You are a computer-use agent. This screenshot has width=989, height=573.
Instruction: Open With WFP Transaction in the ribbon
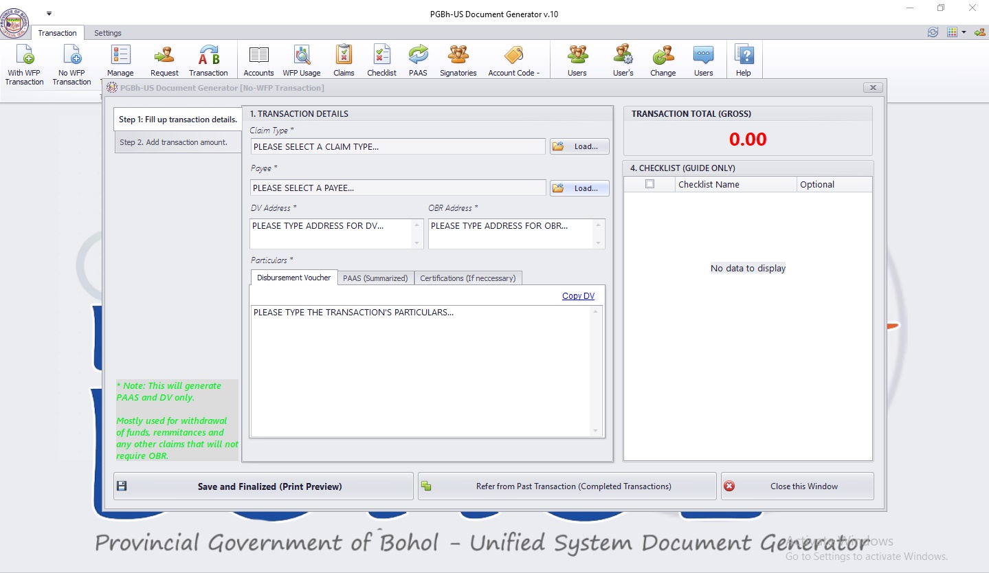(24, 65)
